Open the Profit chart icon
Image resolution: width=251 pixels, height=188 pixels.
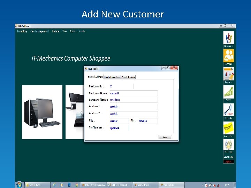click(x=228, y=92)
